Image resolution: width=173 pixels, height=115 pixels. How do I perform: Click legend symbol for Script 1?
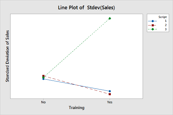(x=153, y=21)
